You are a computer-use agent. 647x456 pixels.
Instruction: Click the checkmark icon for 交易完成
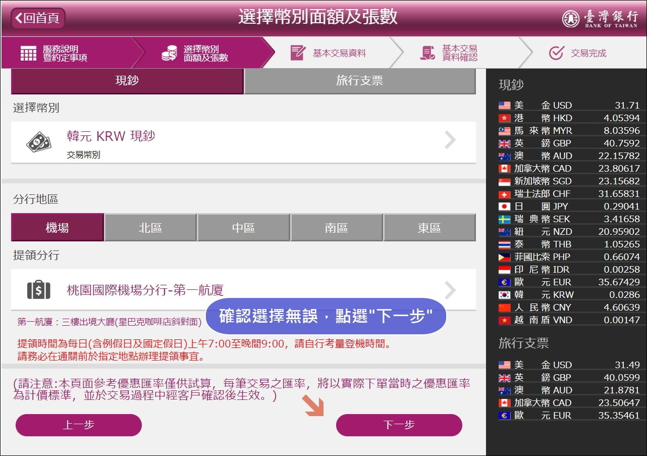tap(556, 53)
